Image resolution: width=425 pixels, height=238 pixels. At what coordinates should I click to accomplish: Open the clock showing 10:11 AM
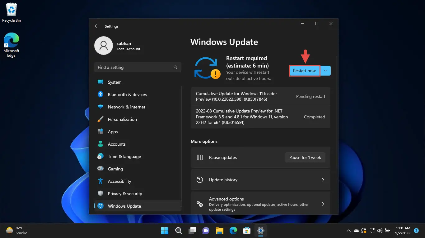[x=403, y=231]
